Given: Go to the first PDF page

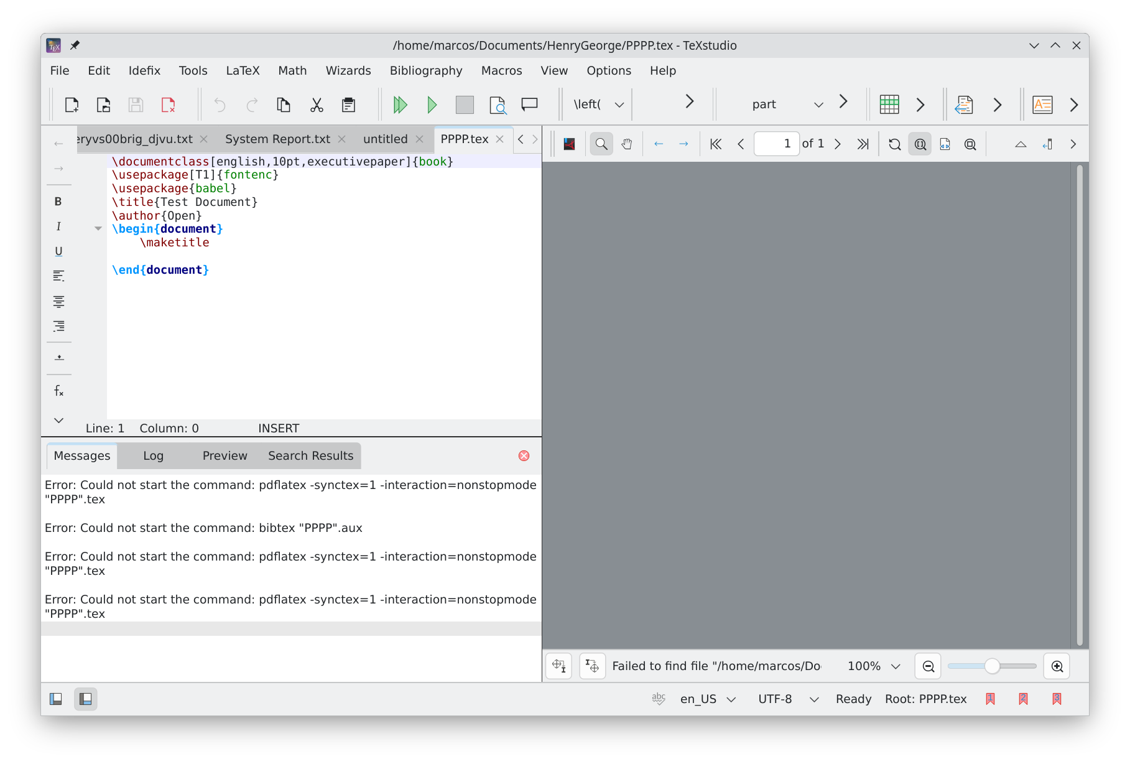Looking at the screenshot, I should pyautogui.click(x=716, y=144).
